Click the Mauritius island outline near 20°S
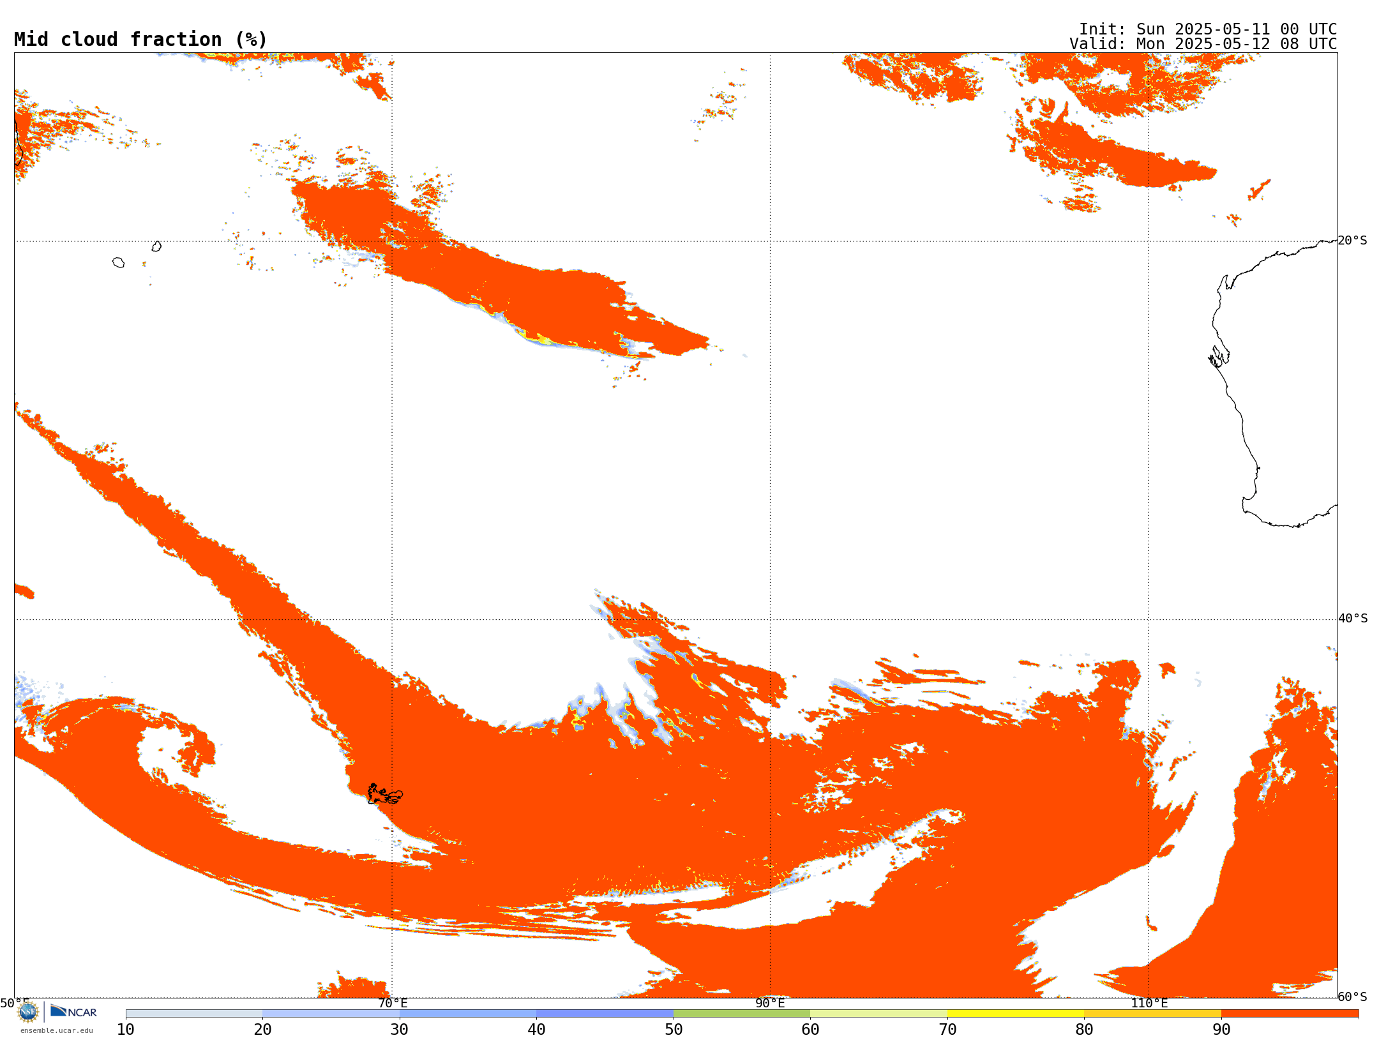Image resolution: width=1379 pixels, height=1038 pixels. (x=156, y=246)
